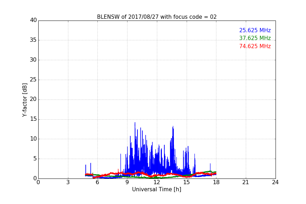Click the 'Y-factor [dB]' axis label

point(24,100)
